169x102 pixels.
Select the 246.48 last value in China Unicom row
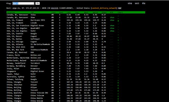(70, 101)
